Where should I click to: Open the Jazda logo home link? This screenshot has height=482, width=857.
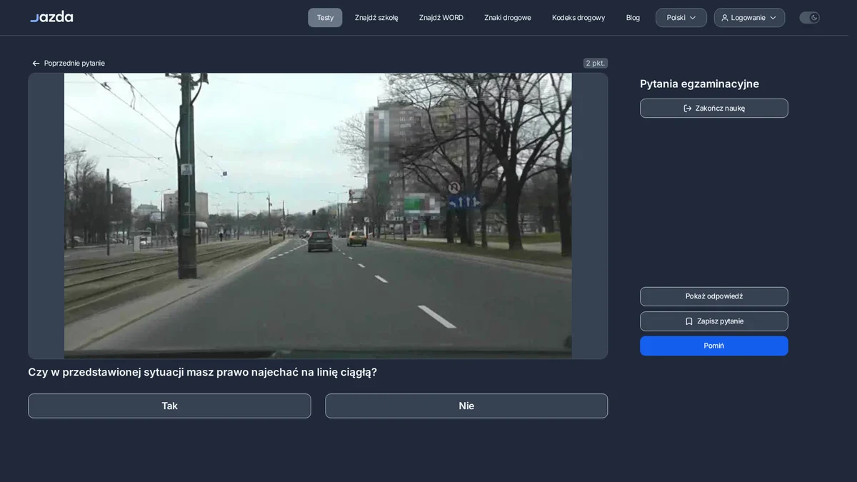click(51, 17)
